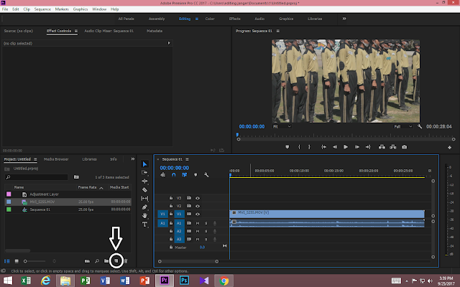This screenshot has width=460, height=287.
Task: Click the trash Clear icon in Project panel
Action: point(125,260)
